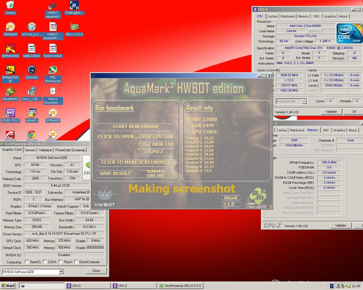
Task: Click CLICK TO MAKE SCREENSHOT button
Action: tap(136, 162)
